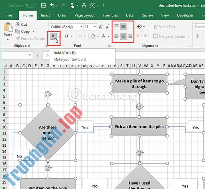Open the Font settings dialog launcher
The height and width of the screenshot is (189, 205).
click(109, 46)
